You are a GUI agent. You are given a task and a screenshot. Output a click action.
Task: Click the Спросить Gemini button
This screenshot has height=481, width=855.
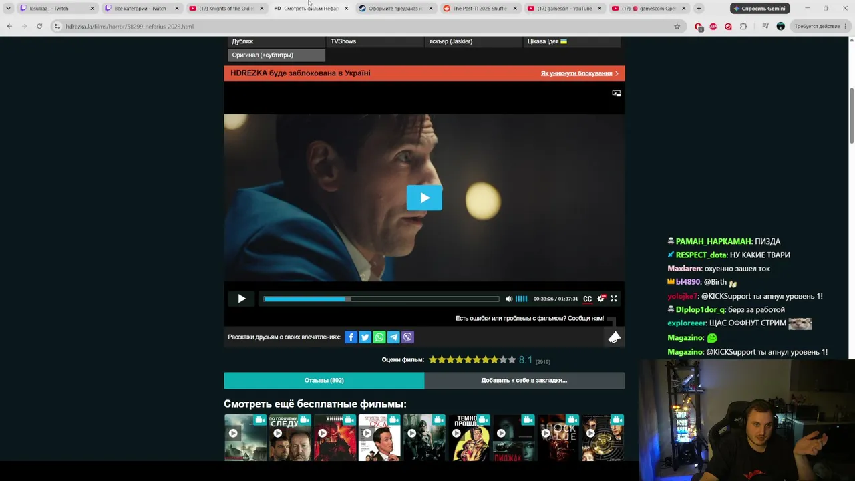(759, 9)
